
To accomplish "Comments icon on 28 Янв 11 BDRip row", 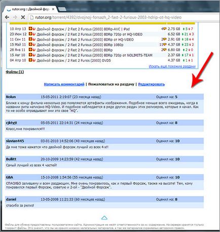I will [x=165, y=50].
